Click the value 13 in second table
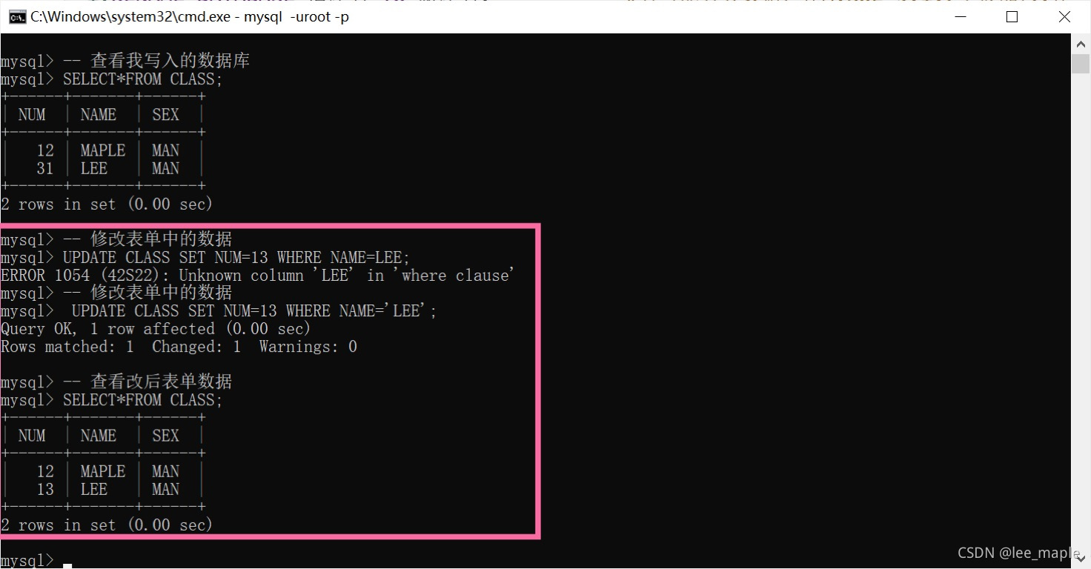The image size is (1091, 569). tap(45, 490)
